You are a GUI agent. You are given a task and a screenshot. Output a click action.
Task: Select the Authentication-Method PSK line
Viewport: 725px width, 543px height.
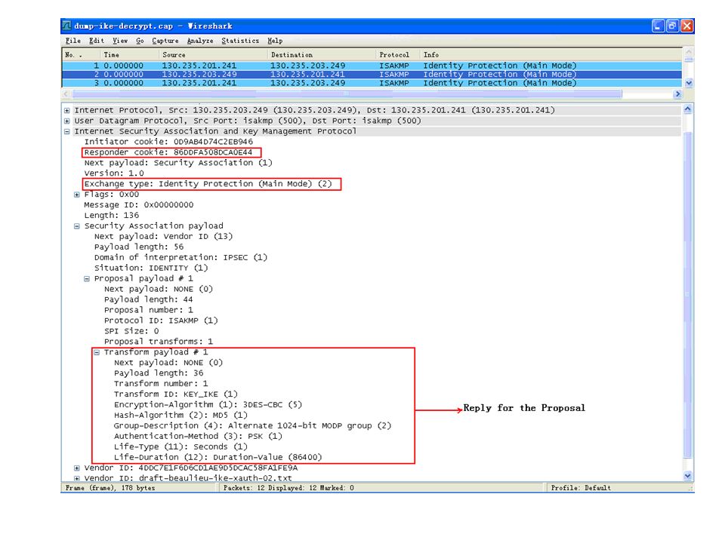(198, 437)
